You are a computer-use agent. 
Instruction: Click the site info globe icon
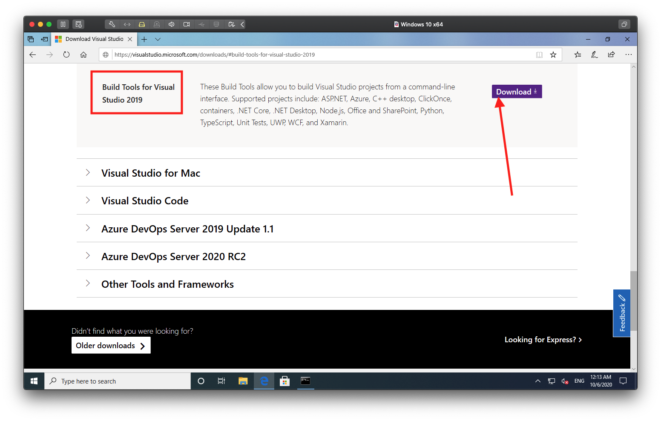pos(106,54)
